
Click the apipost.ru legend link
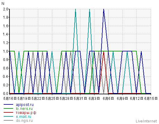(25, 105)
